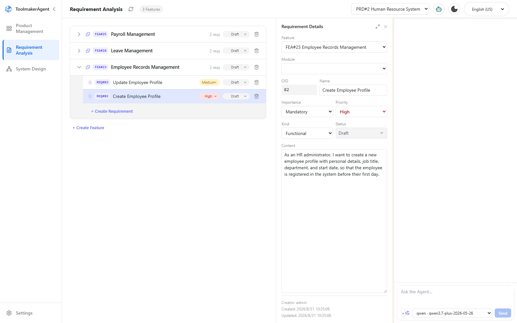
Task: Click the Payroll Management puzzle icon
Action: [x=88, y=34]
